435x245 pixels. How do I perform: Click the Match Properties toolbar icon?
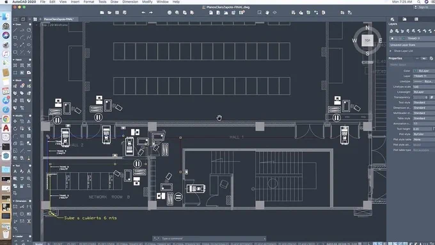coord(350,13)
